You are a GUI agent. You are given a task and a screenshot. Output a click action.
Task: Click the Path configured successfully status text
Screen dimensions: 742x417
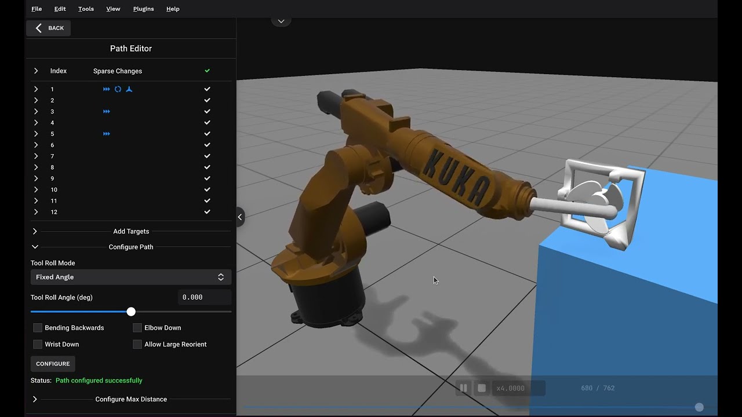(99, 381)
